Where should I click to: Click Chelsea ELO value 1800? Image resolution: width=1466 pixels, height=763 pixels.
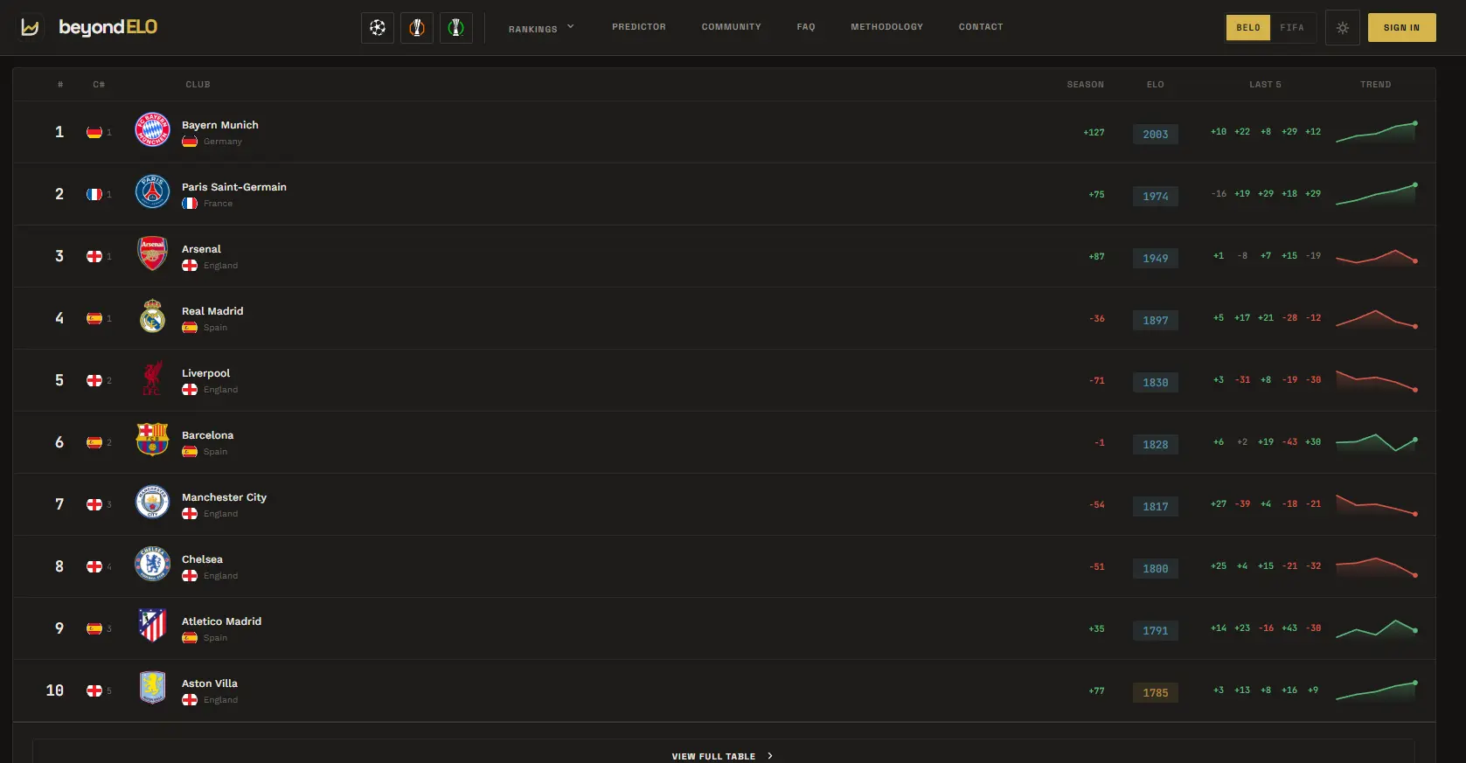[1156, 568]
